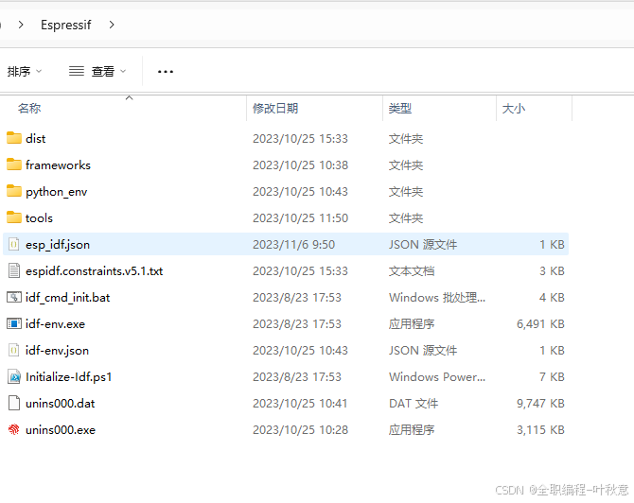Expand the chevron after Espressif breadcrumb
Image resolution: width=634 pixels, height=503 pixels.
pyautogui.click(x=112, y=25)
